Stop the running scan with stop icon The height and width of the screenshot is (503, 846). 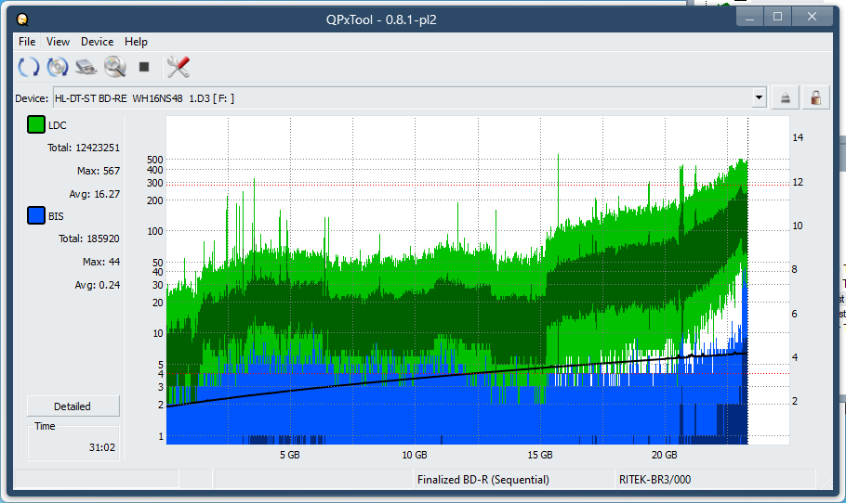tap(143, 67)
